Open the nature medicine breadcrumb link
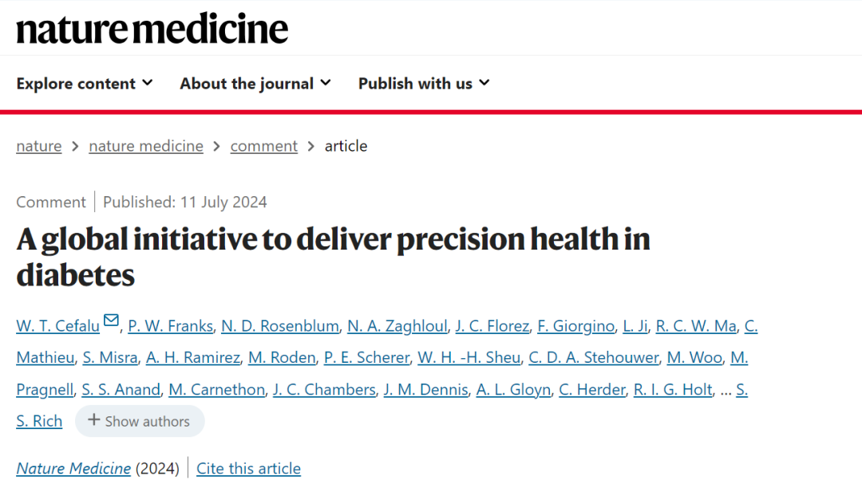This screenshot has height=492, width=862. [146, 146]
